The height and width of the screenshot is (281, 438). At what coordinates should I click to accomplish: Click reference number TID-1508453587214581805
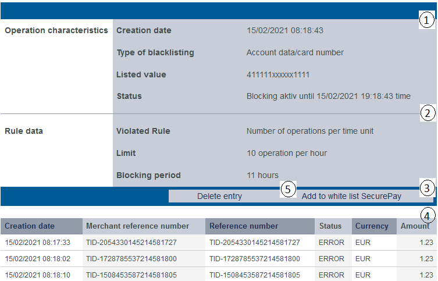[255, 275]
